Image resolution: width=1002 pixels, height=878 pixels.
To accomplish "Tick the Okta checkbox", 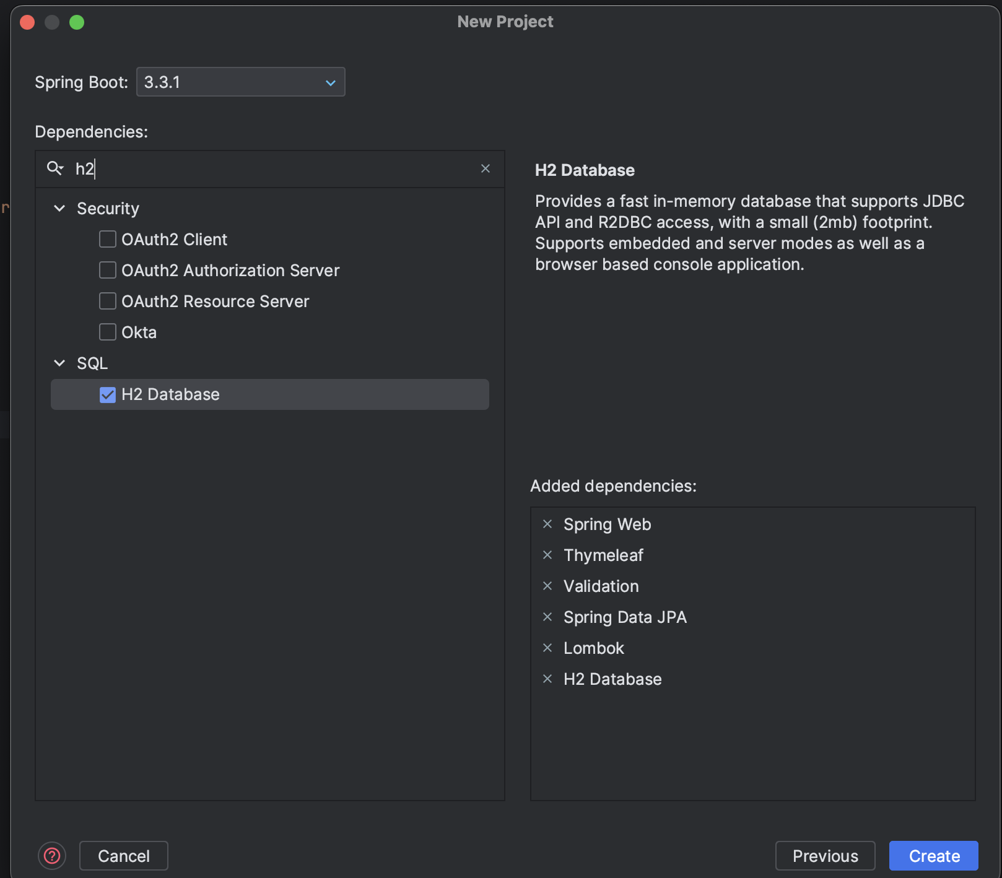I will pos(108,333).
